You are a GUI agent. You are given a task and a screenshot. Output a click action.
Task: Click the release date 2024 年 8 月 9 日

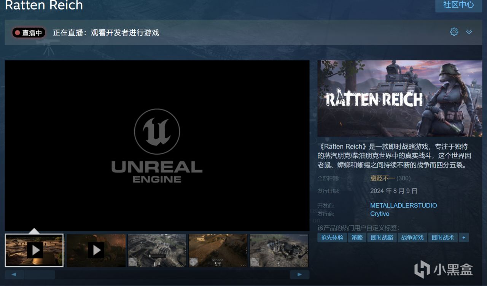pyautogui.click(x=394, y=191)
